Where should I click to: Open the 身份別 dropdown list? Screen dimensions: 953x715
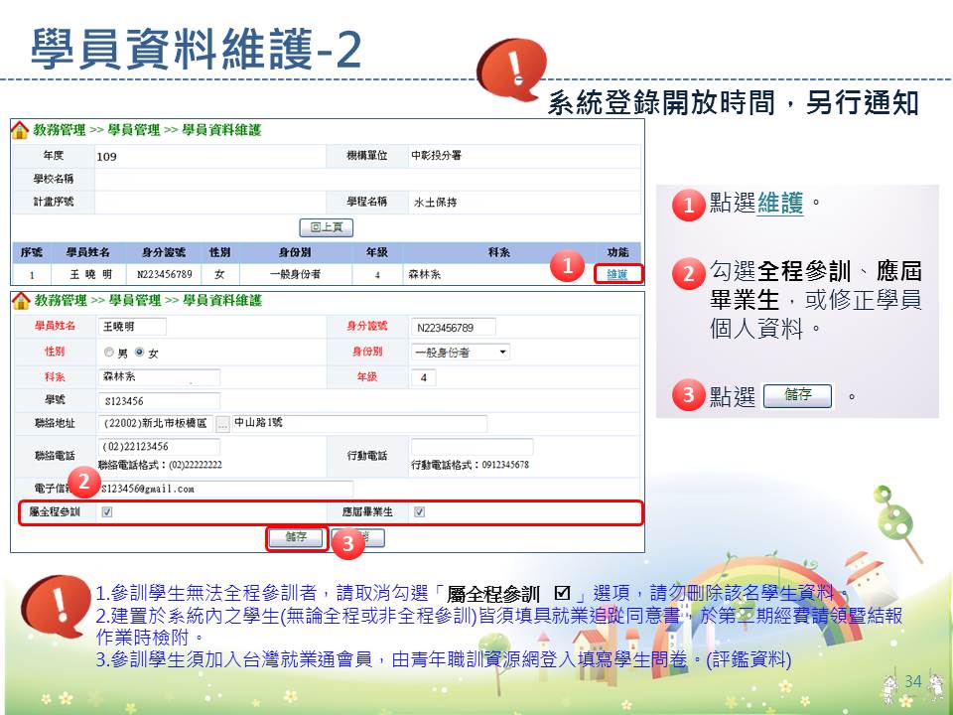[x=461, y=353]
